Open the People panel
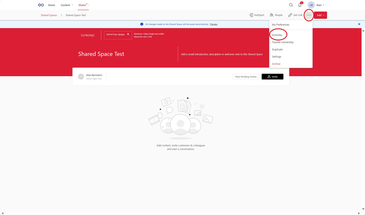 tap(276, 15)
